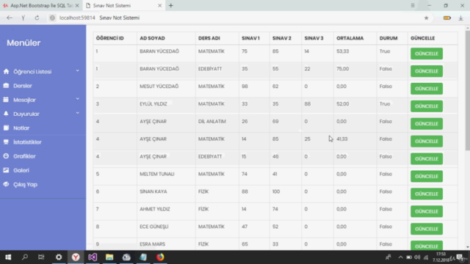Expand the Öğrenci Listesi submenu chevron

pyautogui.click(x=78, y=71)
